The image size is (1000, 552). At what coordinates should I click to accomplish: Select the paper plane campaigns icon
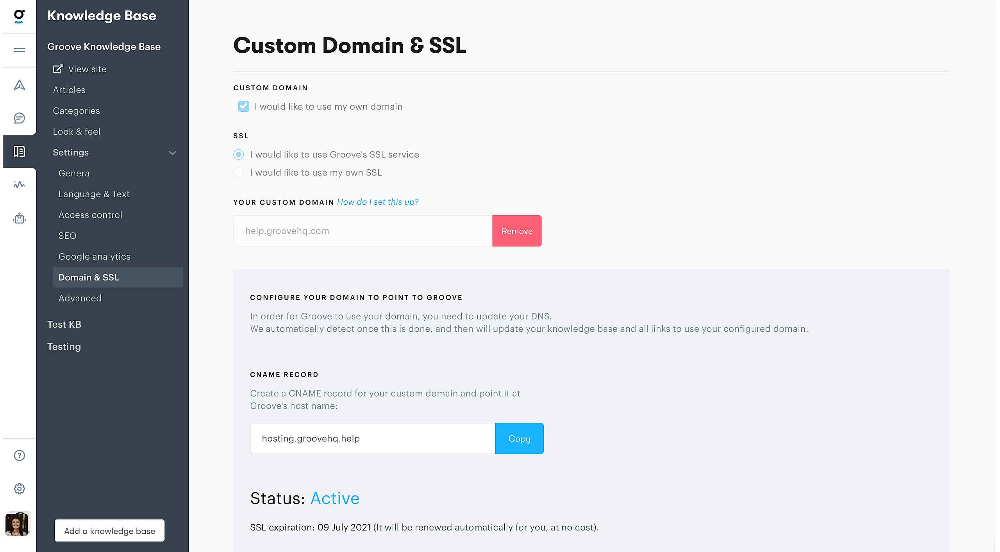19,85
